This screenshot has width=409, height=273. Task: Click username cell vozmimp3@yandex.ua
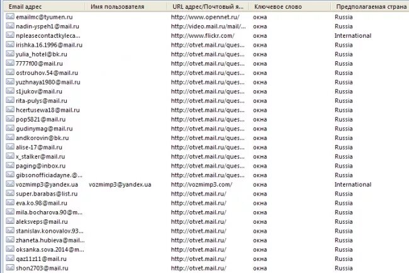(x=120, y=185)
